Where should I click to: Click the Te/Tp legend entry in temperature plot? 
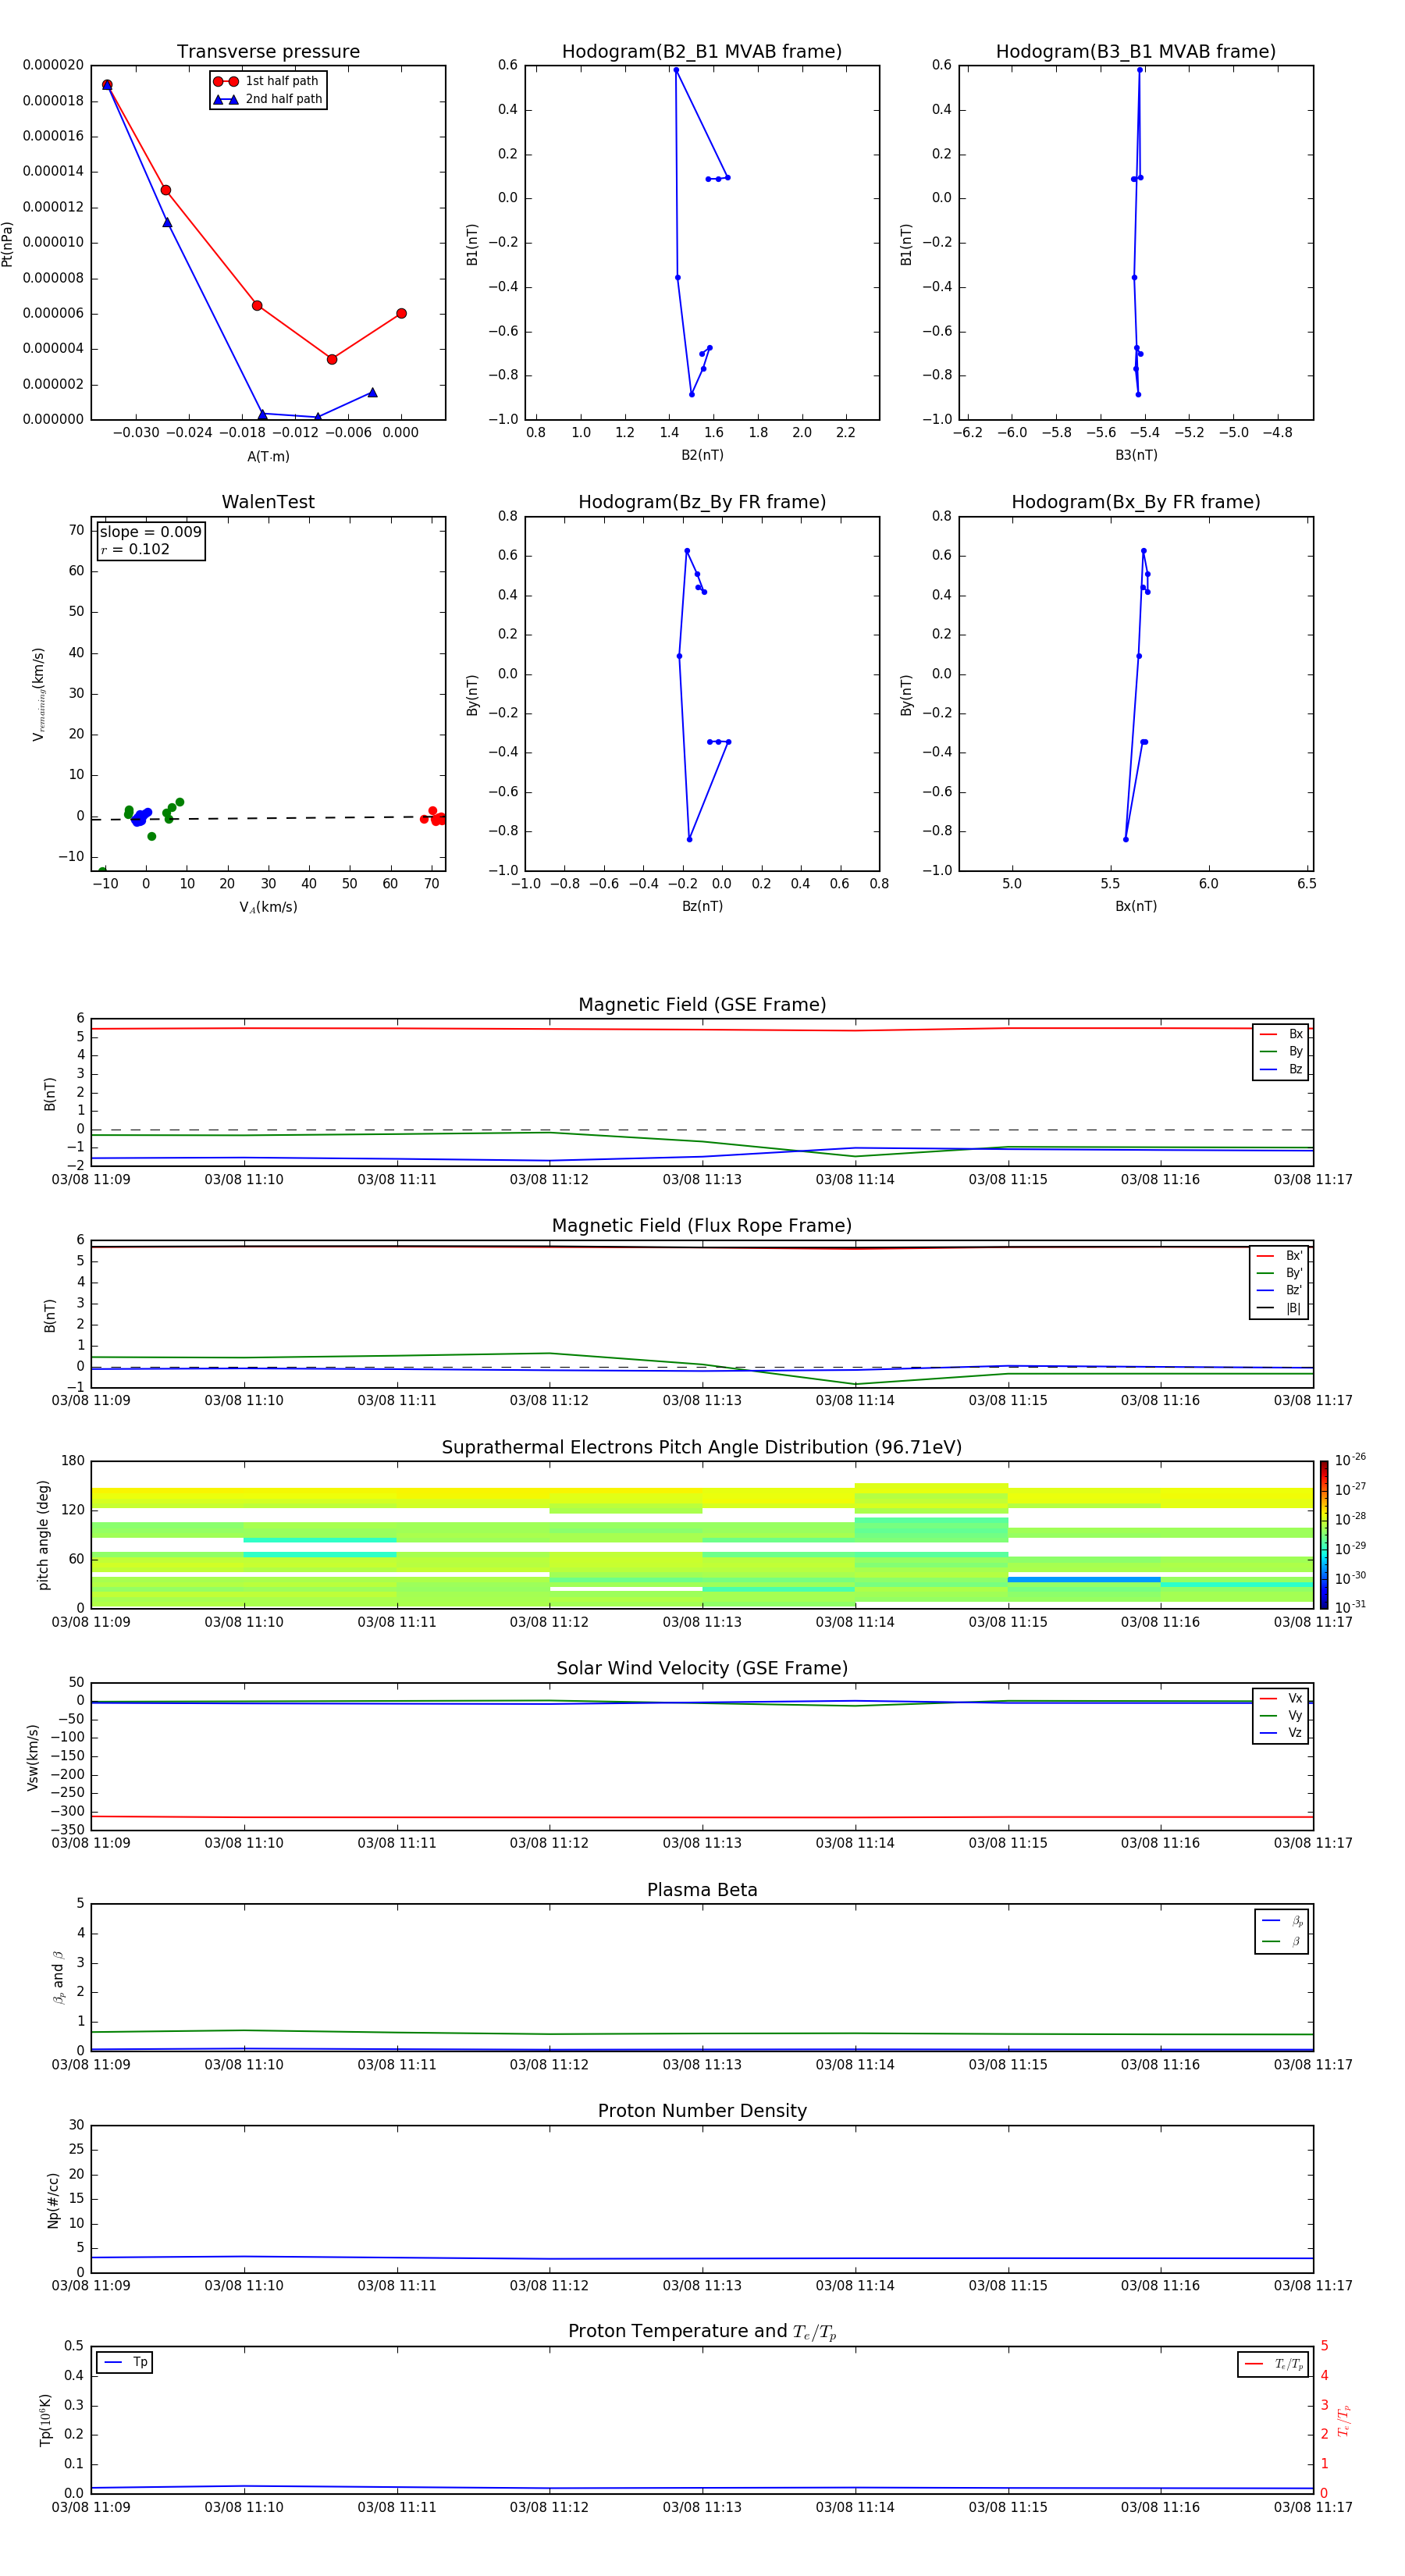point(1274,2364)
